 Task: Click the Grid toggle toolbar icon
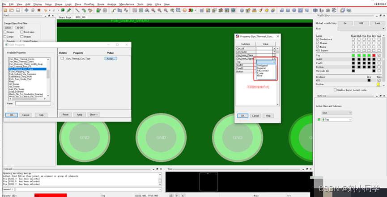point(202,10)
